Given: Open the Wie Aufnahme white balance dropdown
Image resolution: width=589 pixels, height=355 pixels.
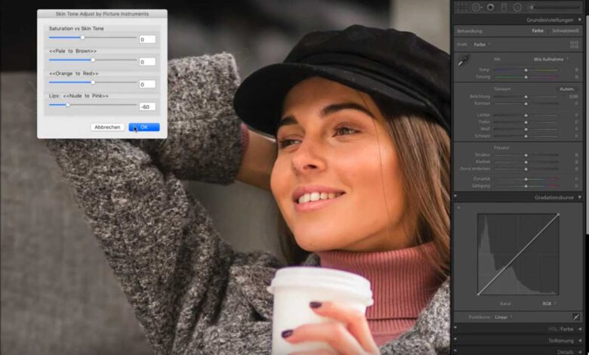Looking at the screenshot, I should [x=551, y=60].
